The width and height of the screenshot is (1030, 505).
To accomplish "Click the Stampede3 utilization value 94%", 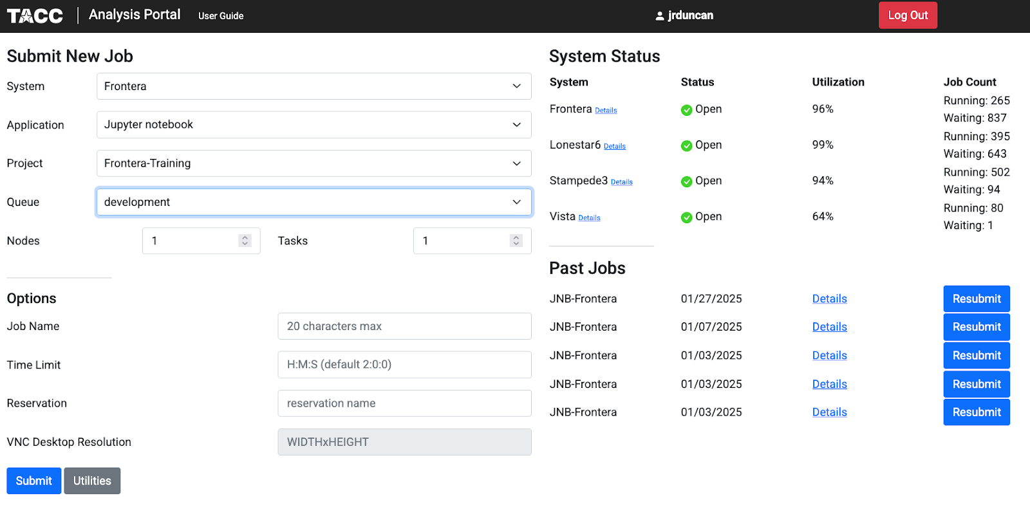I will point(823,181).
